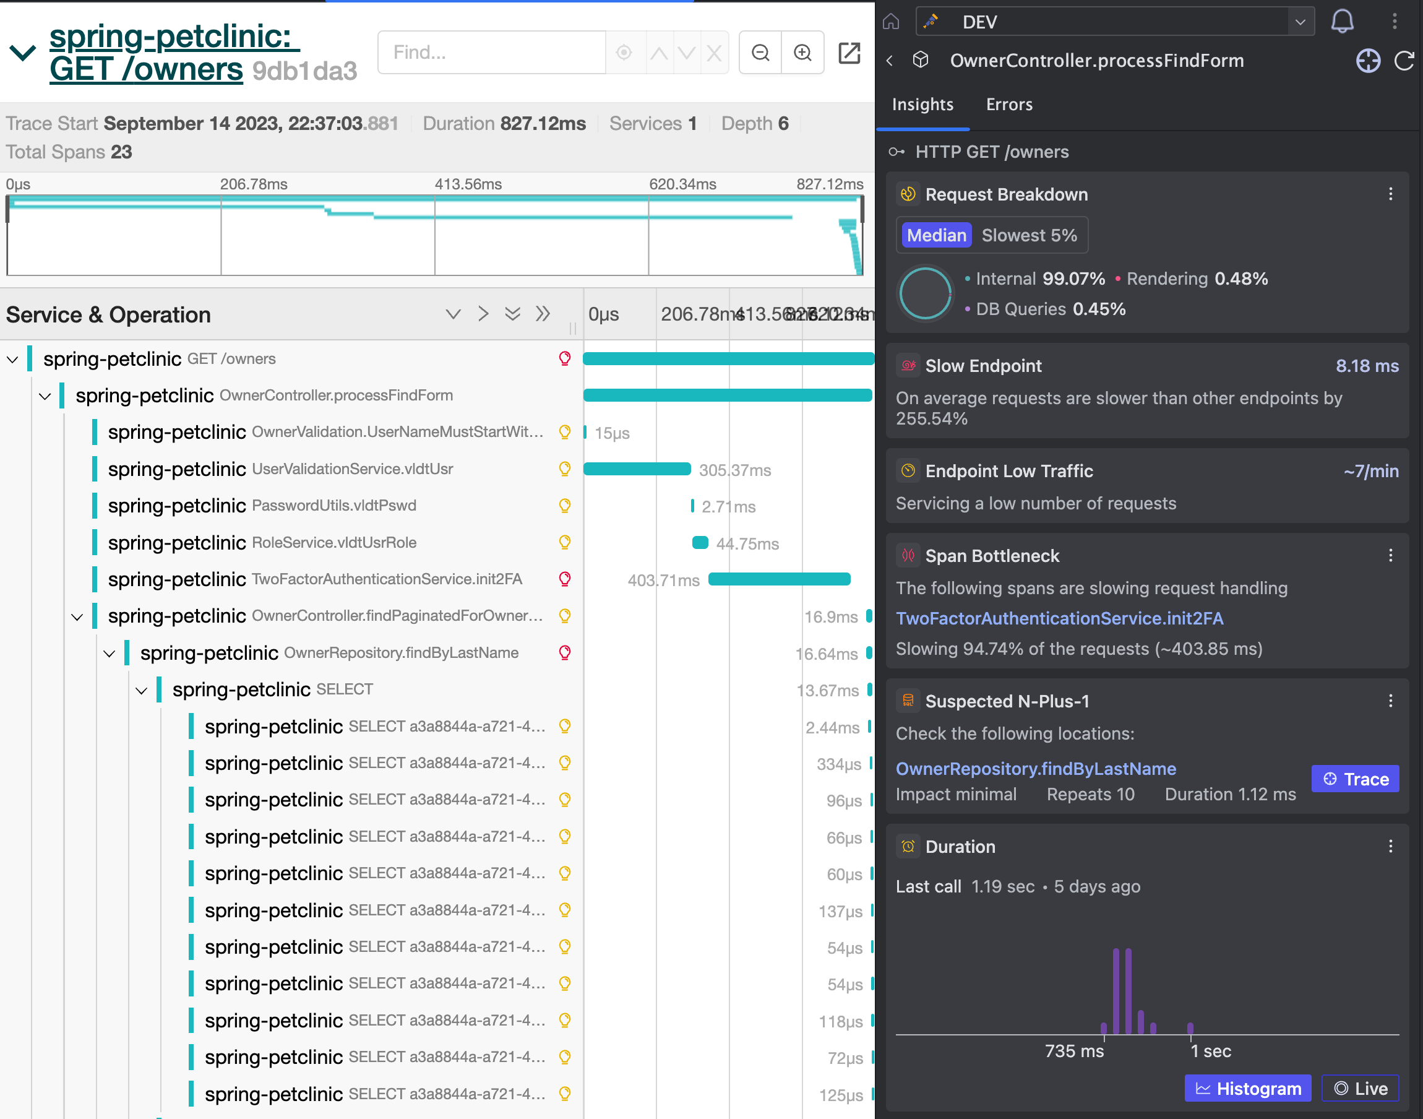
Task: Click the Trace button in N-Plus-1 card
Action: point(1355,779)
